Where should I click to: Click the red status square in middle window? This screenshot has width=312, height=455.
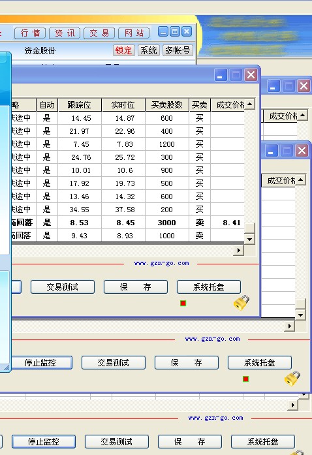click(x=245, y=379)
